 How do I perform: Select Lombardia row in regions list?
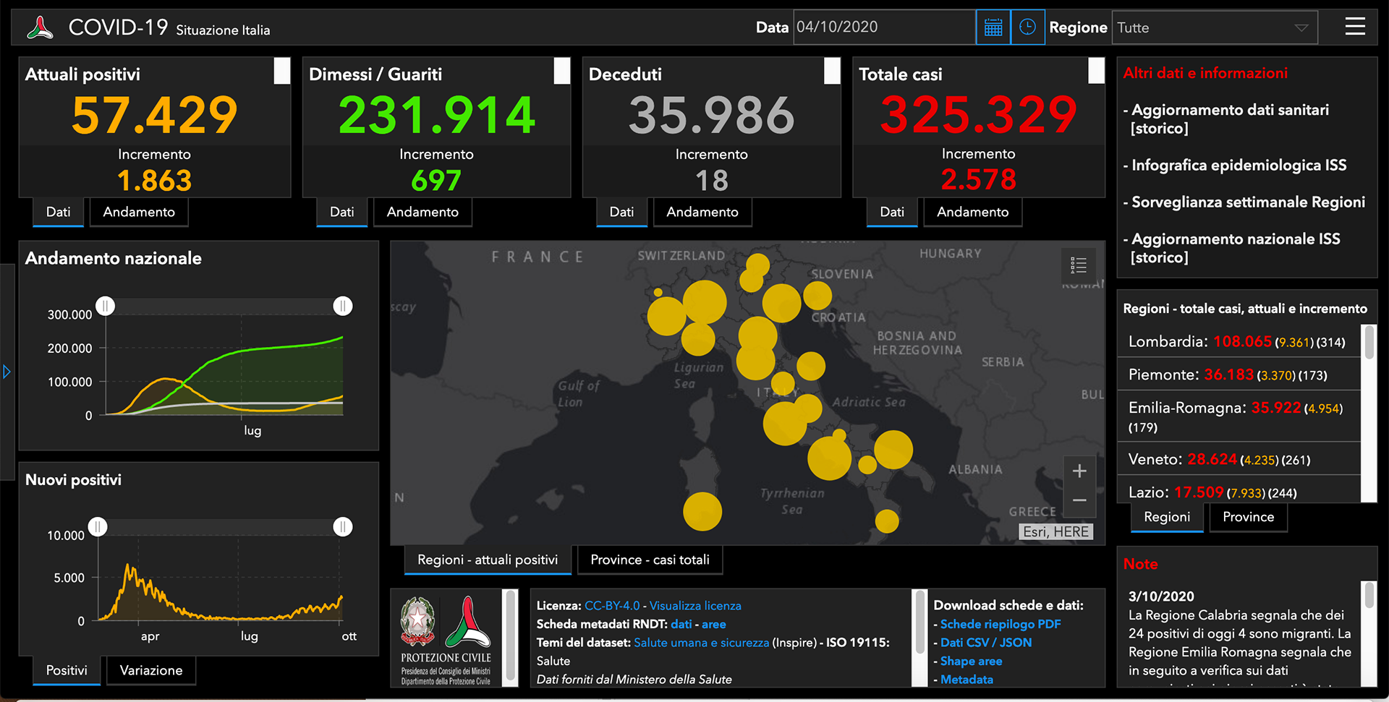pos(1239,341)
